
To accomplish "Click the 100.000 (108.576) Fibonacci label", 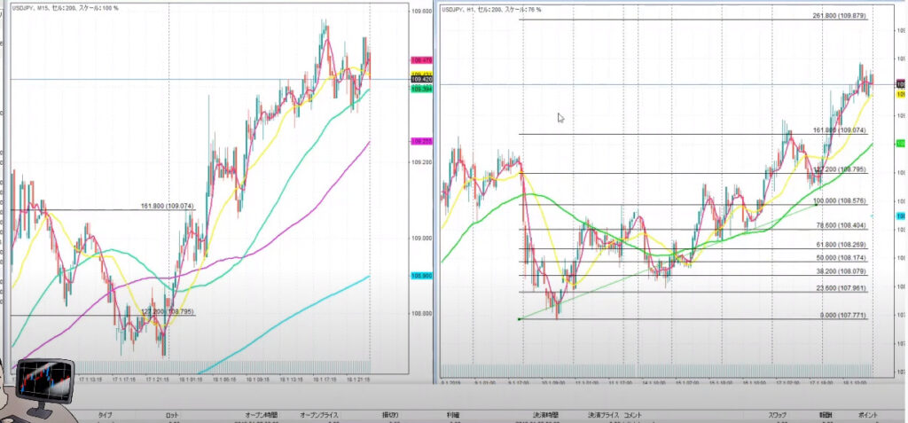I will [x=840, y=200].
